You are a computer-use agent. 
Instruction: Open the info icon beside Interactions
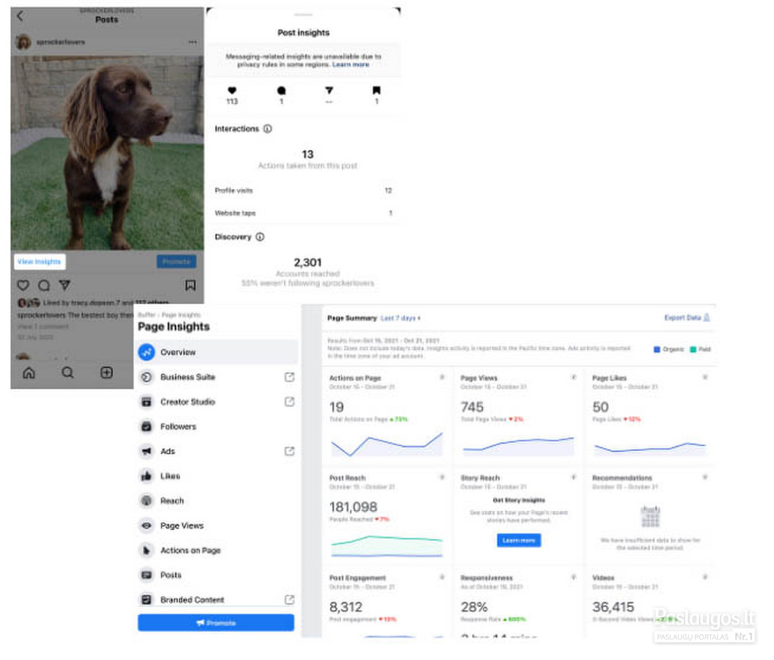pos(268,129)
